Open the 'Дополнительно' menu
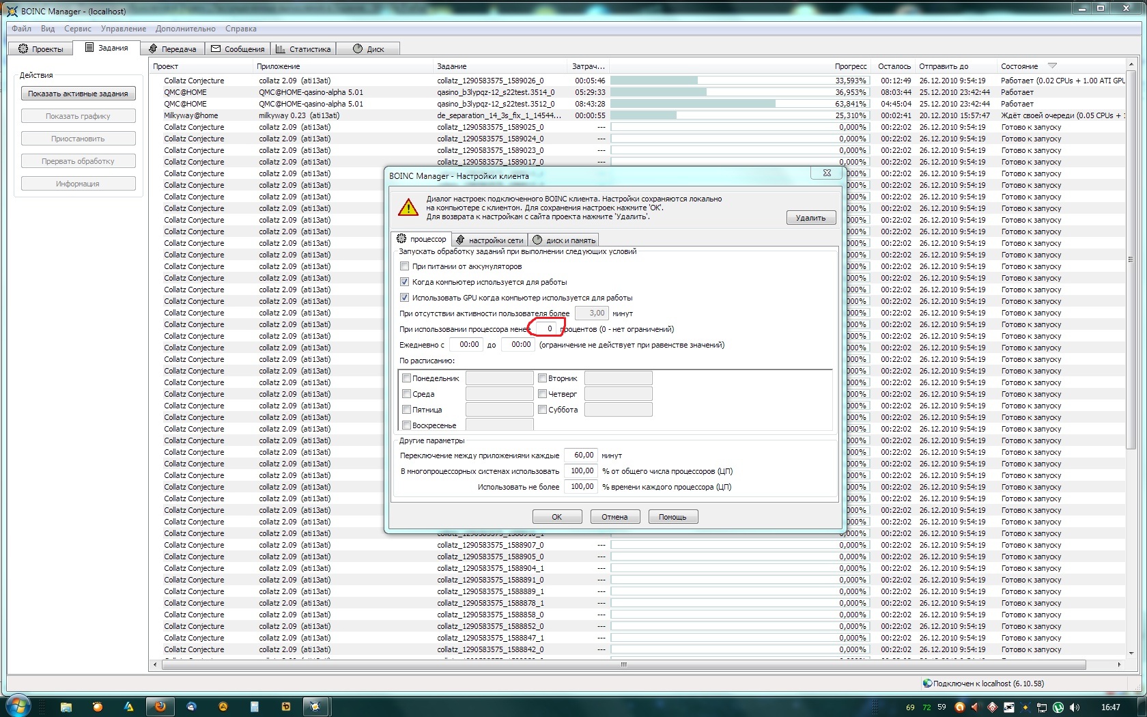The height and width of the screenshot is (717, 1147). coord(186,29)
